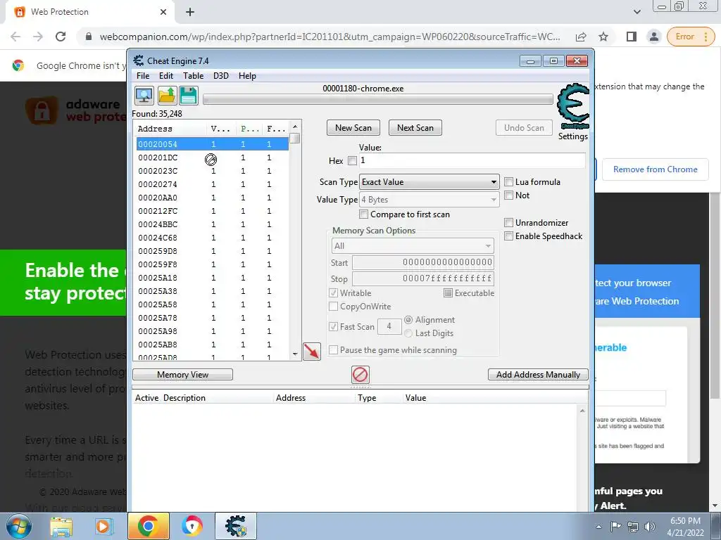This screenshot has height=540, width=721.
Task: Bookmark this page with the star
Action: click(x=603, y=37)
